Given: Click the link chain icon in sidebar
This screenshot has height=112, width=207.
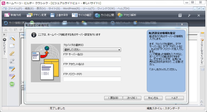Looking at the screenshot, I should [x=12, y=54].
